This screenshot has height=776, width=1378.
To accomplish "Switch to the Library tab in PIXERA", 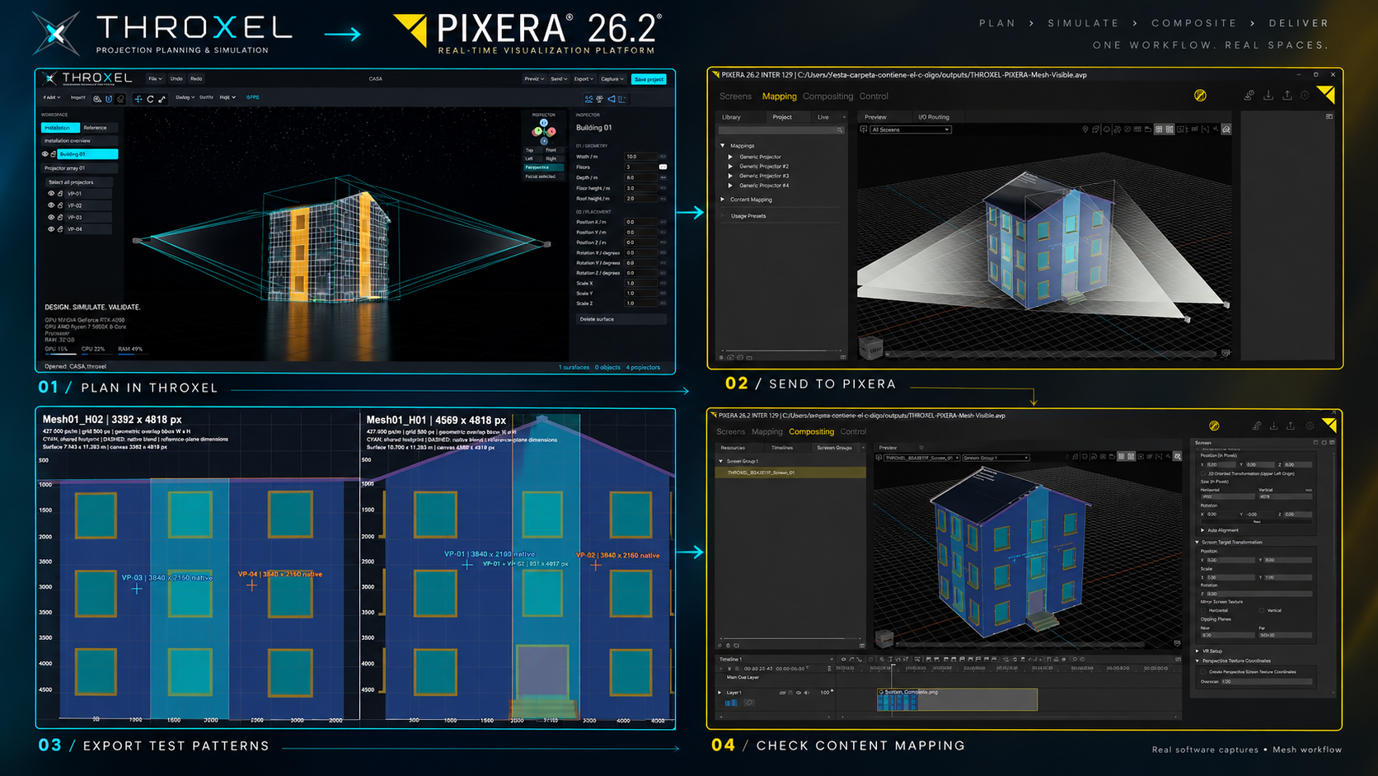I will (x=731, y=117).
